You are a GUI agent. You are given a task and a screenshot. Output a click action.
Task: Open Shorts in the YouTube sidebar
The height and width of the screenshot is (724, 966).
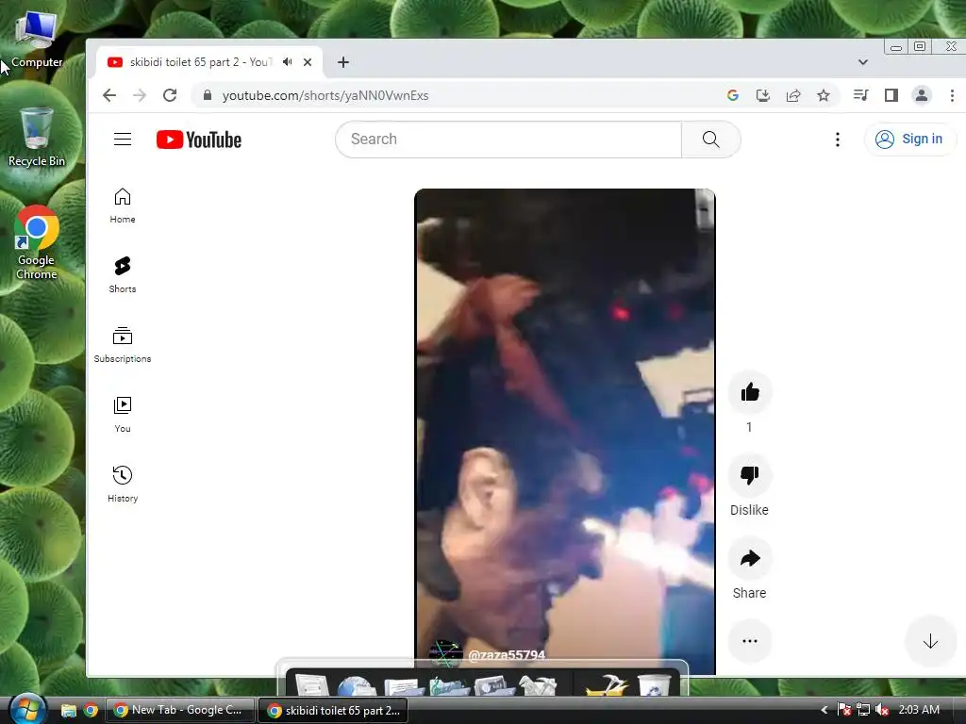click(x=123, y=275)
